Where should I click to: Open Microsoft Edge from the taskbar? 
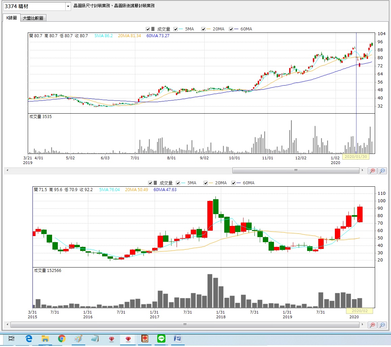[x=28, y=339]
